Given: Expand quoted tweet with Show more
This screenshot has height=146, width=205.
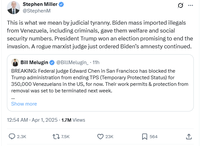Looking at the screenshot, I should coord(24,104).
